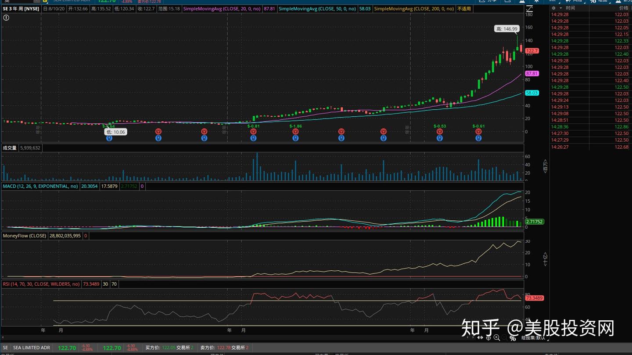Image resolution: width=632 pixels, height=355 pixels.
Task: Open the symbol dropdown next to SE field
Action: 36,1
